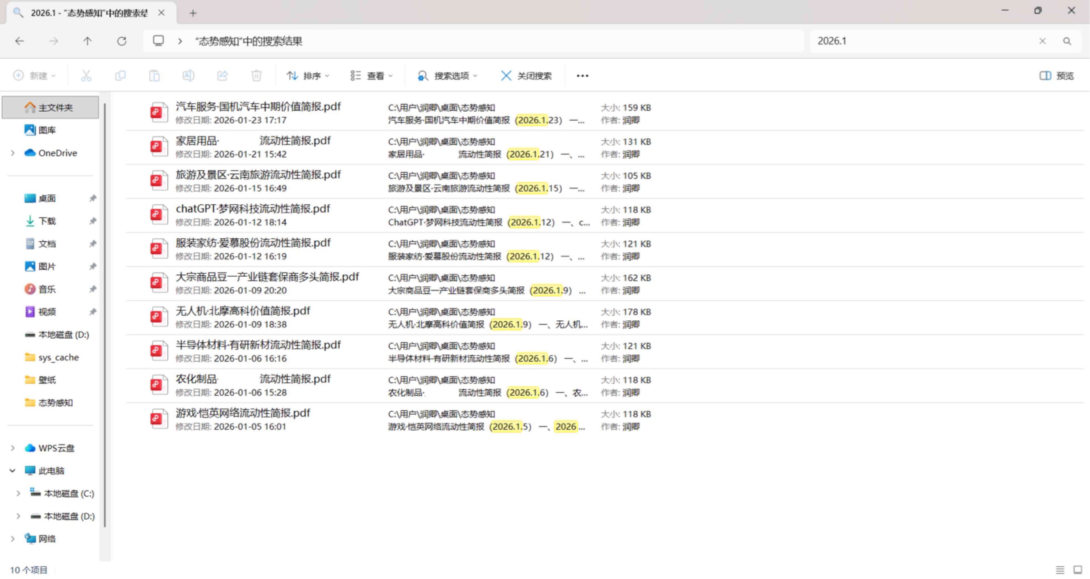Image resolution: width=1090 pixels, height=579 pixels.
Task: Switch to large thumbnails view icon
Action: (1078, 570)
